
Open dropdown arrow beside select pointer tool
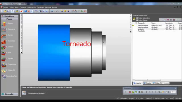(34, 12)
